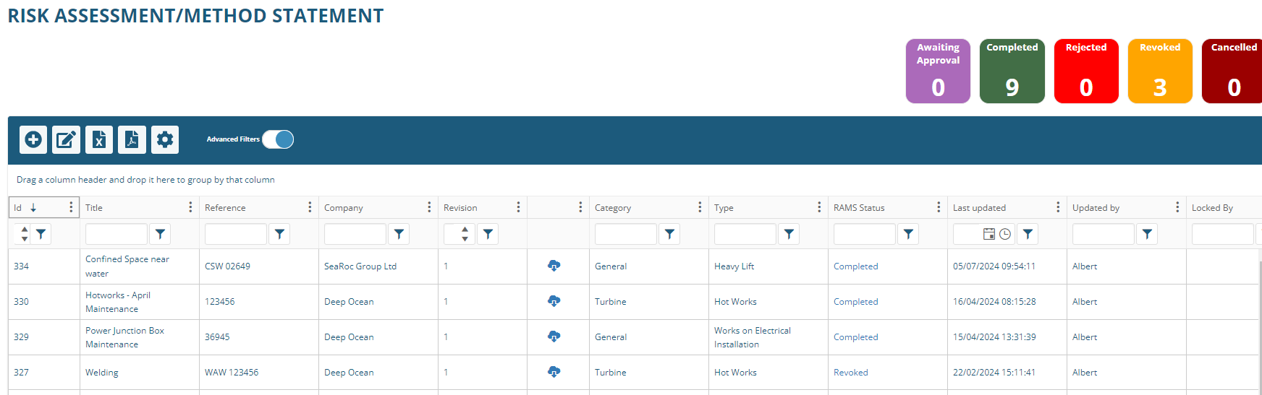Select the Revoked status tile
1262x395 pixels.
pos(1160,71)
